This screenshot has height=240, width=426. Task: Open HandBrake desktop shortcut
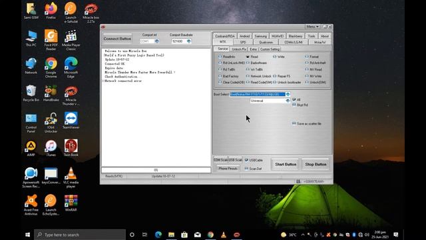pos(51,93)
